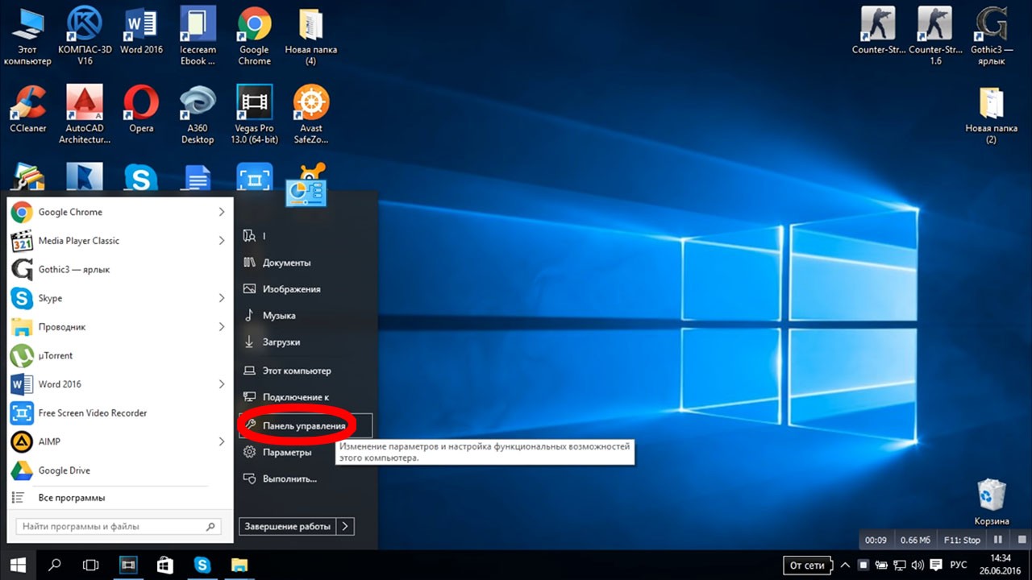
Task: Open shutdown options arrow next to Завершение работы
Action: pos(345,526)
